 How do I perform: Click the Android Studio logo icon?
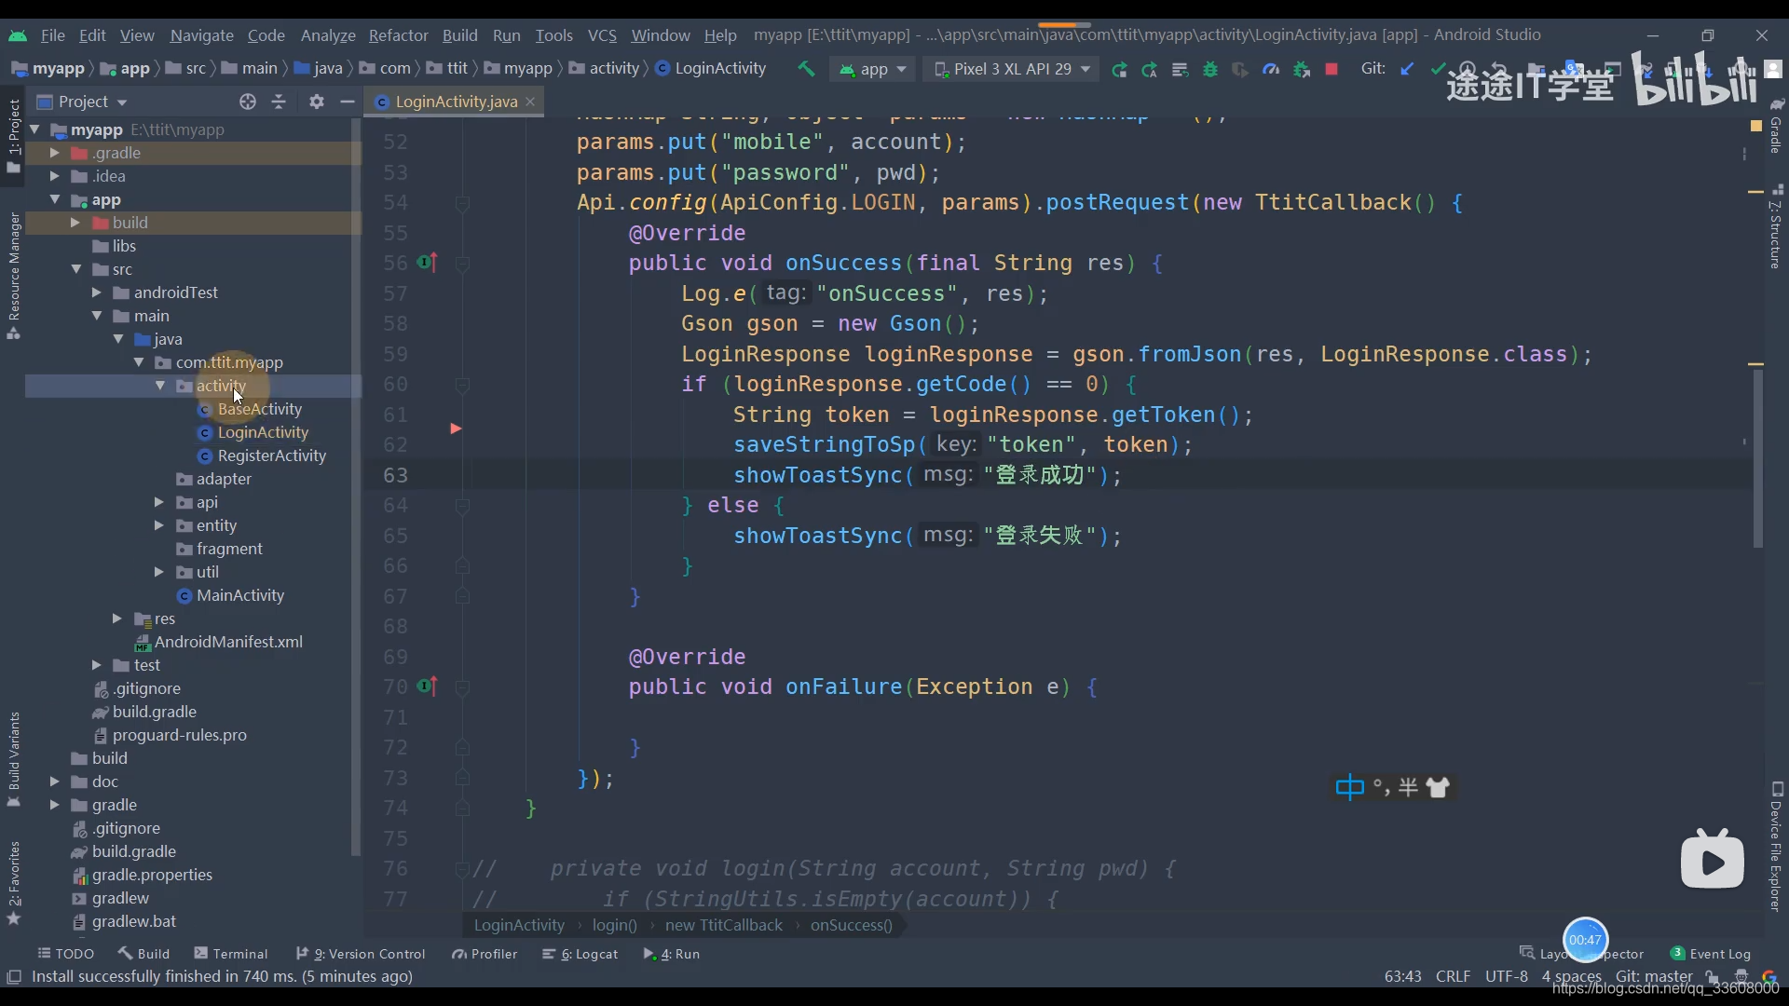18,35
